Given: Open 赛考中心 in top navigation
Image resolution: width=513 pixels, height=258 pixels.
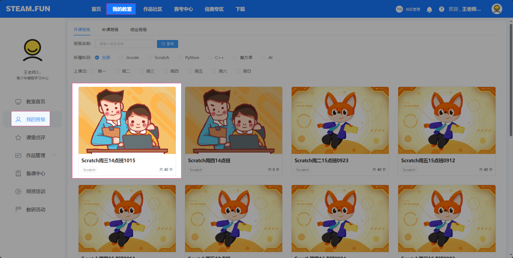Looking at the screenshot, I should (x=184, y=9).
